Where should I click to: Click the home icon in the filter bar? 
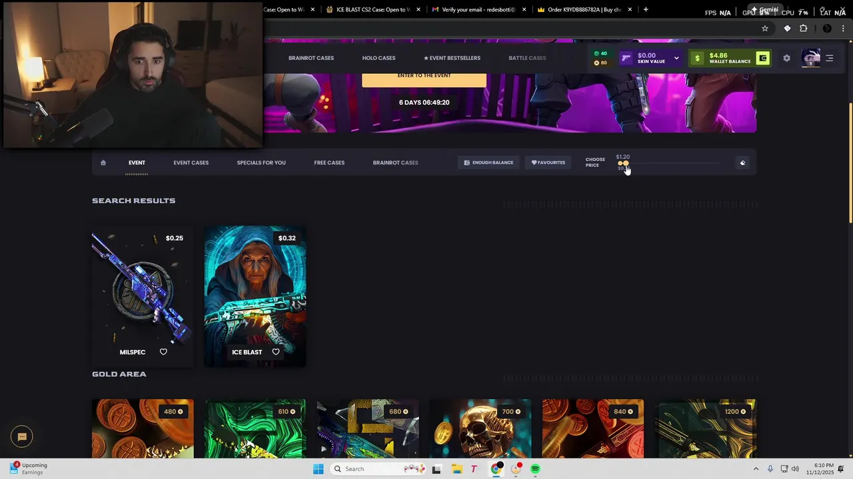tap(103, 162)
